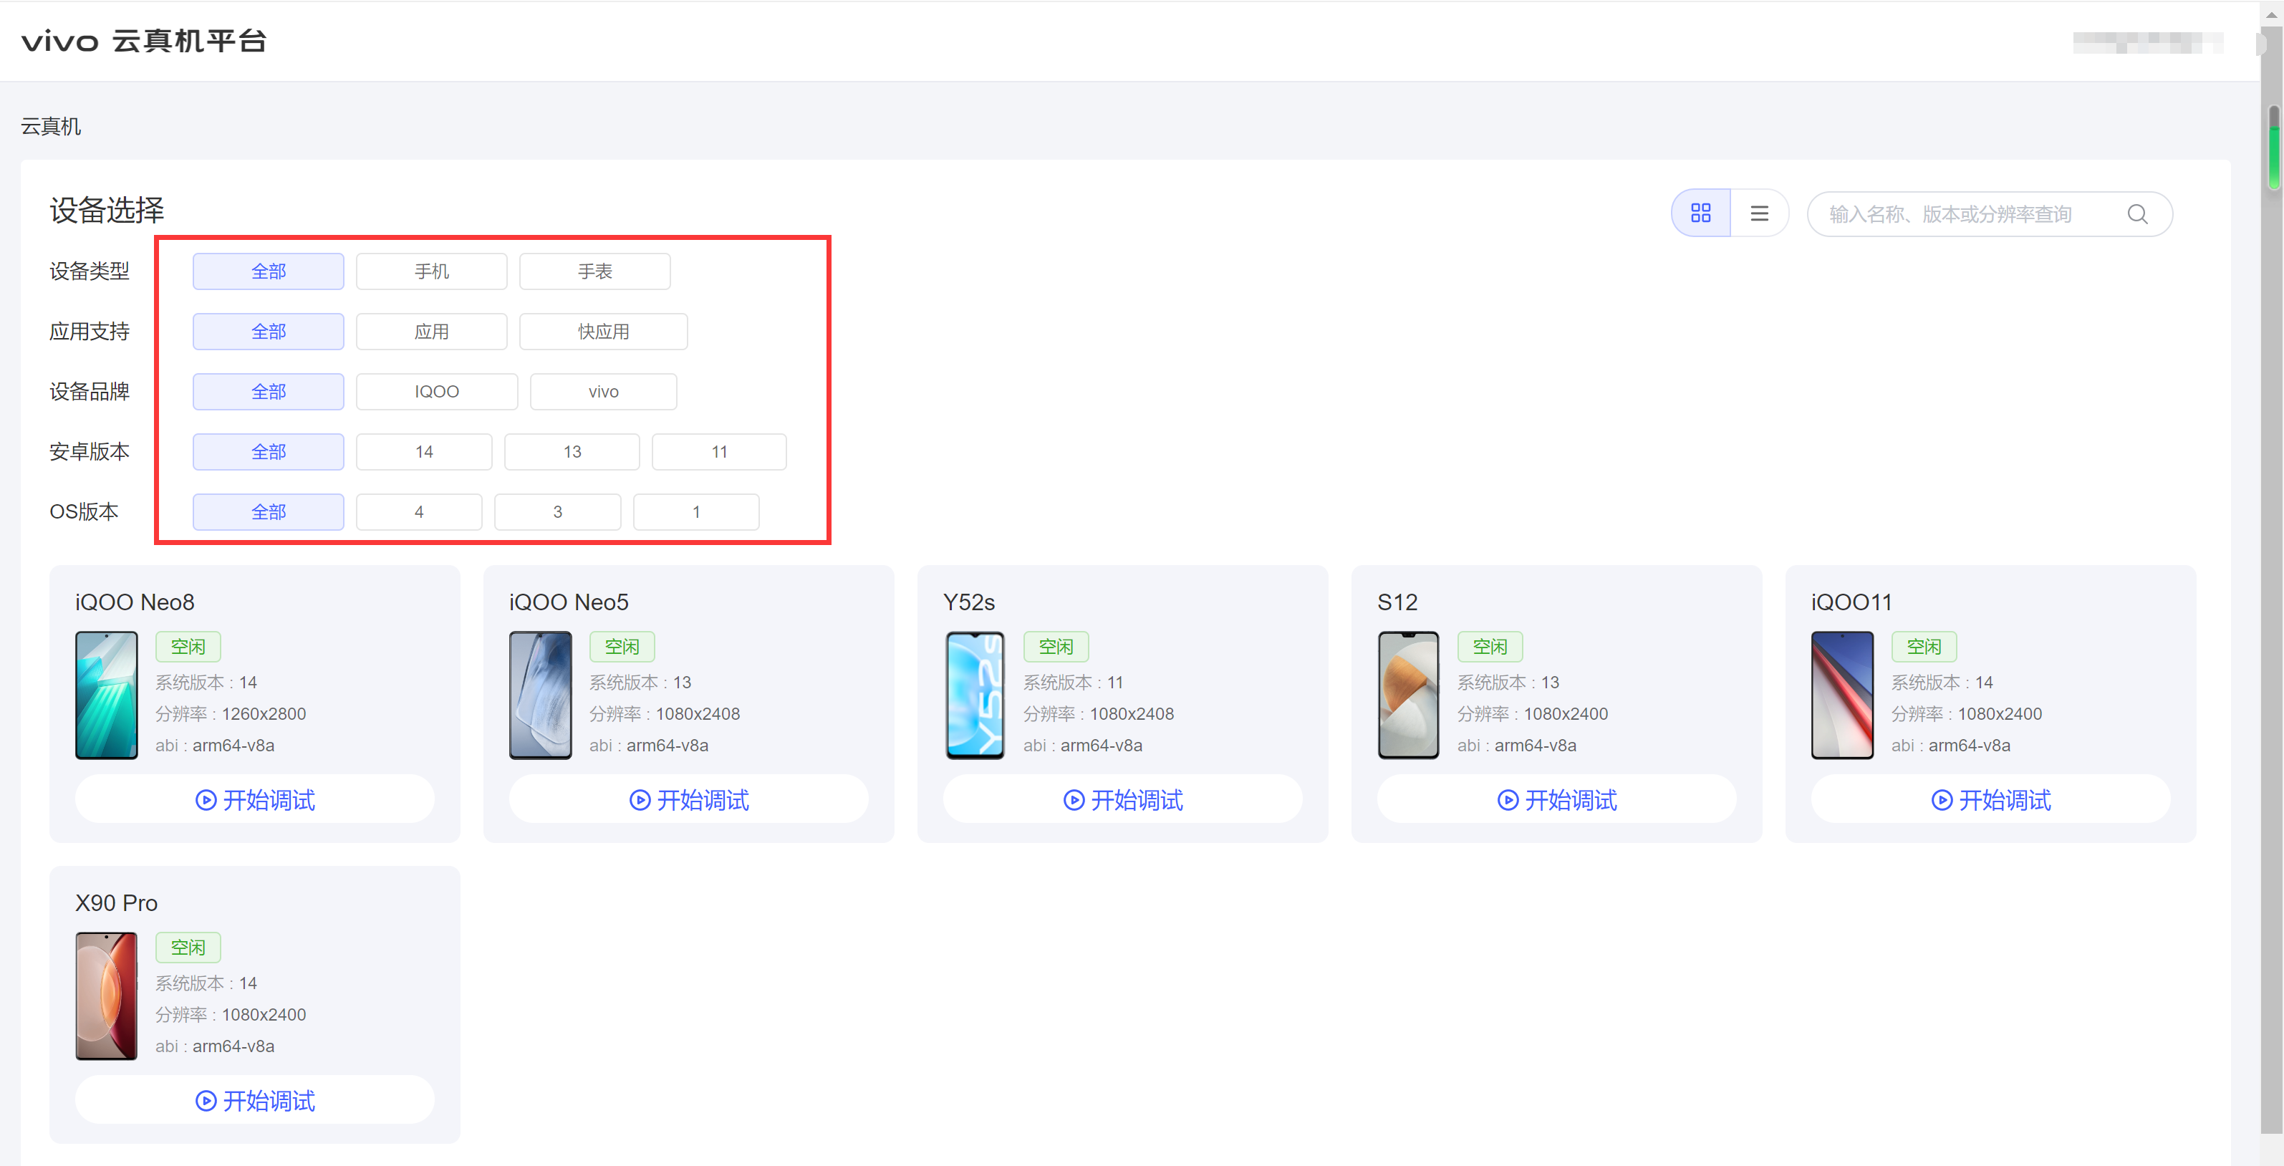This screenshot has width=2284, height=1166.
Task: Switch to list view layout
Action: click(1759, 213)
